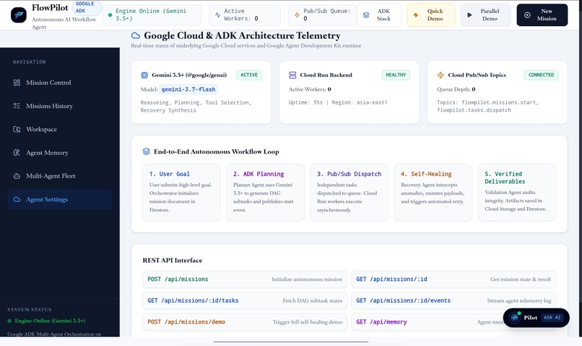
Task: Select the 4. Self-Healing step card
Action: pyautogui.click(x=433, y=192)
